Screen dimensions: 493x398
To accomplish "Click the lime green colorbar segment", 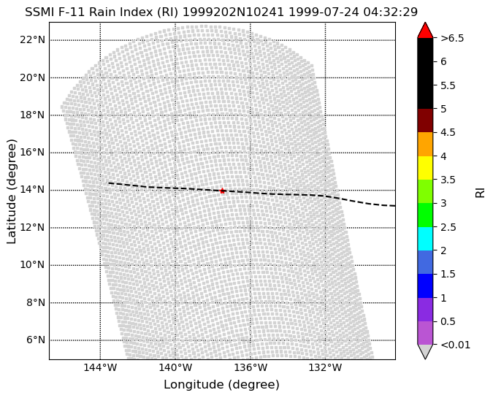I will click(x=425, y=191).
